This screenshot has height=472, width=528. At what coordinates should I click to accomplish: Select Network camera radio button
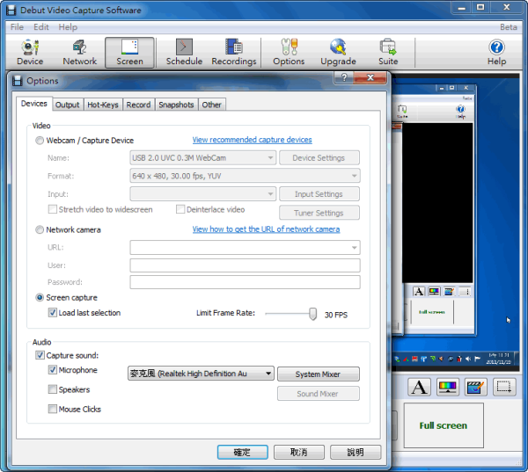40,229
